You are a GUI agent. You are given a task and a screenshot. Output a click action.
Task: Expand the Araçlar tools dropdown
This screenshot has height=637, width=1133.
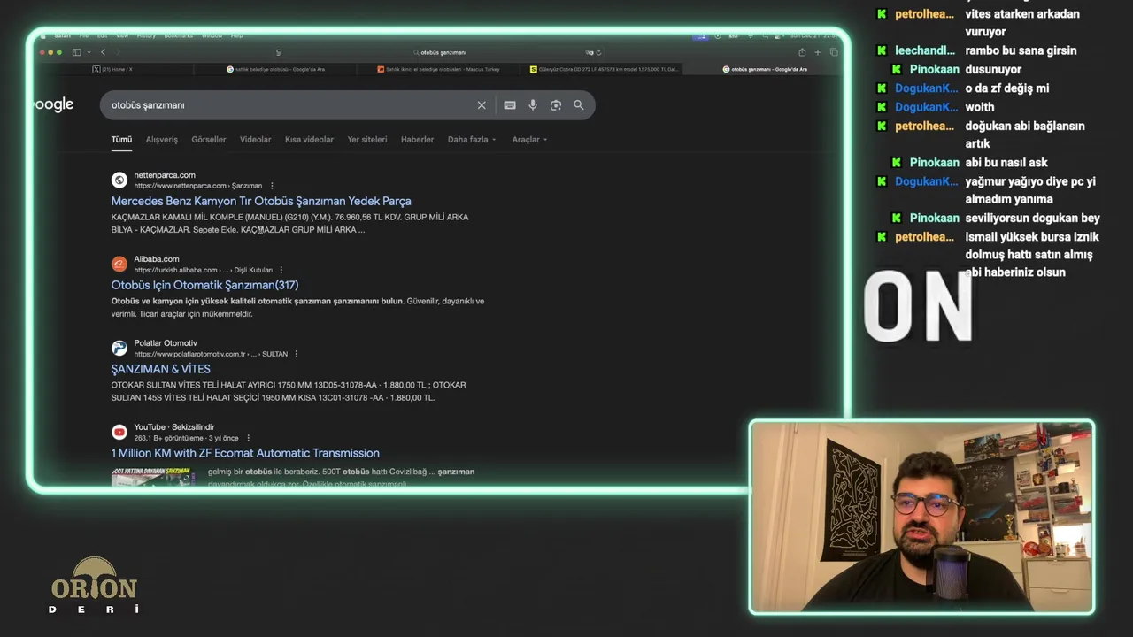point(529,140)
